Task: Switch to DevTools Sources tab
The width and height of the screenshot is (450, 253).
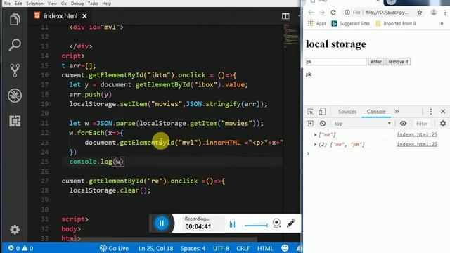Action: tap(347, 112)
